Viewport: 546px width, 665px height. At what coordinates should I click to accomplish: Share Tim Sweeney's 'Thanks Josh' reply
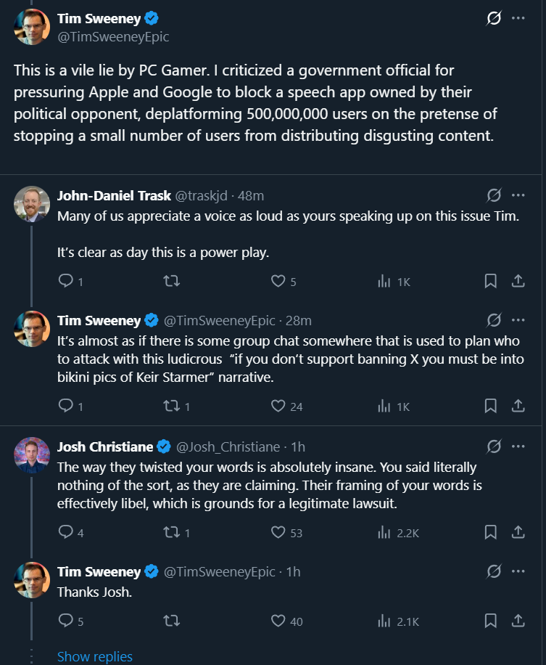pyautogui.click(x=518, y=621)
